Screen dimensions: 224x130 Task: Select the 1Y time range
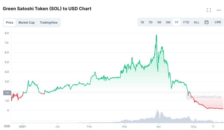(x=177, y=22)
